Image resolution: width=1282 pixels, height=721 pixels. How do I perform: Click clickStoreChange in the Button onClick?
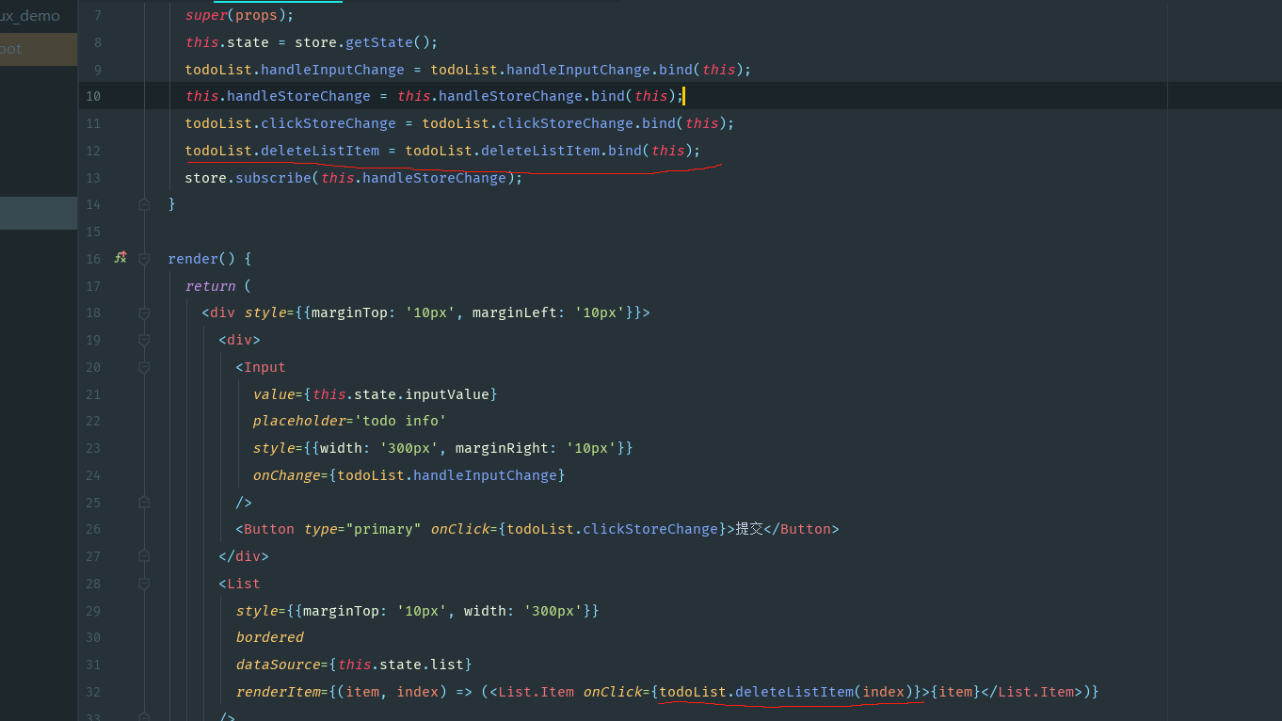pyautogui.click(x=650, y=529)
